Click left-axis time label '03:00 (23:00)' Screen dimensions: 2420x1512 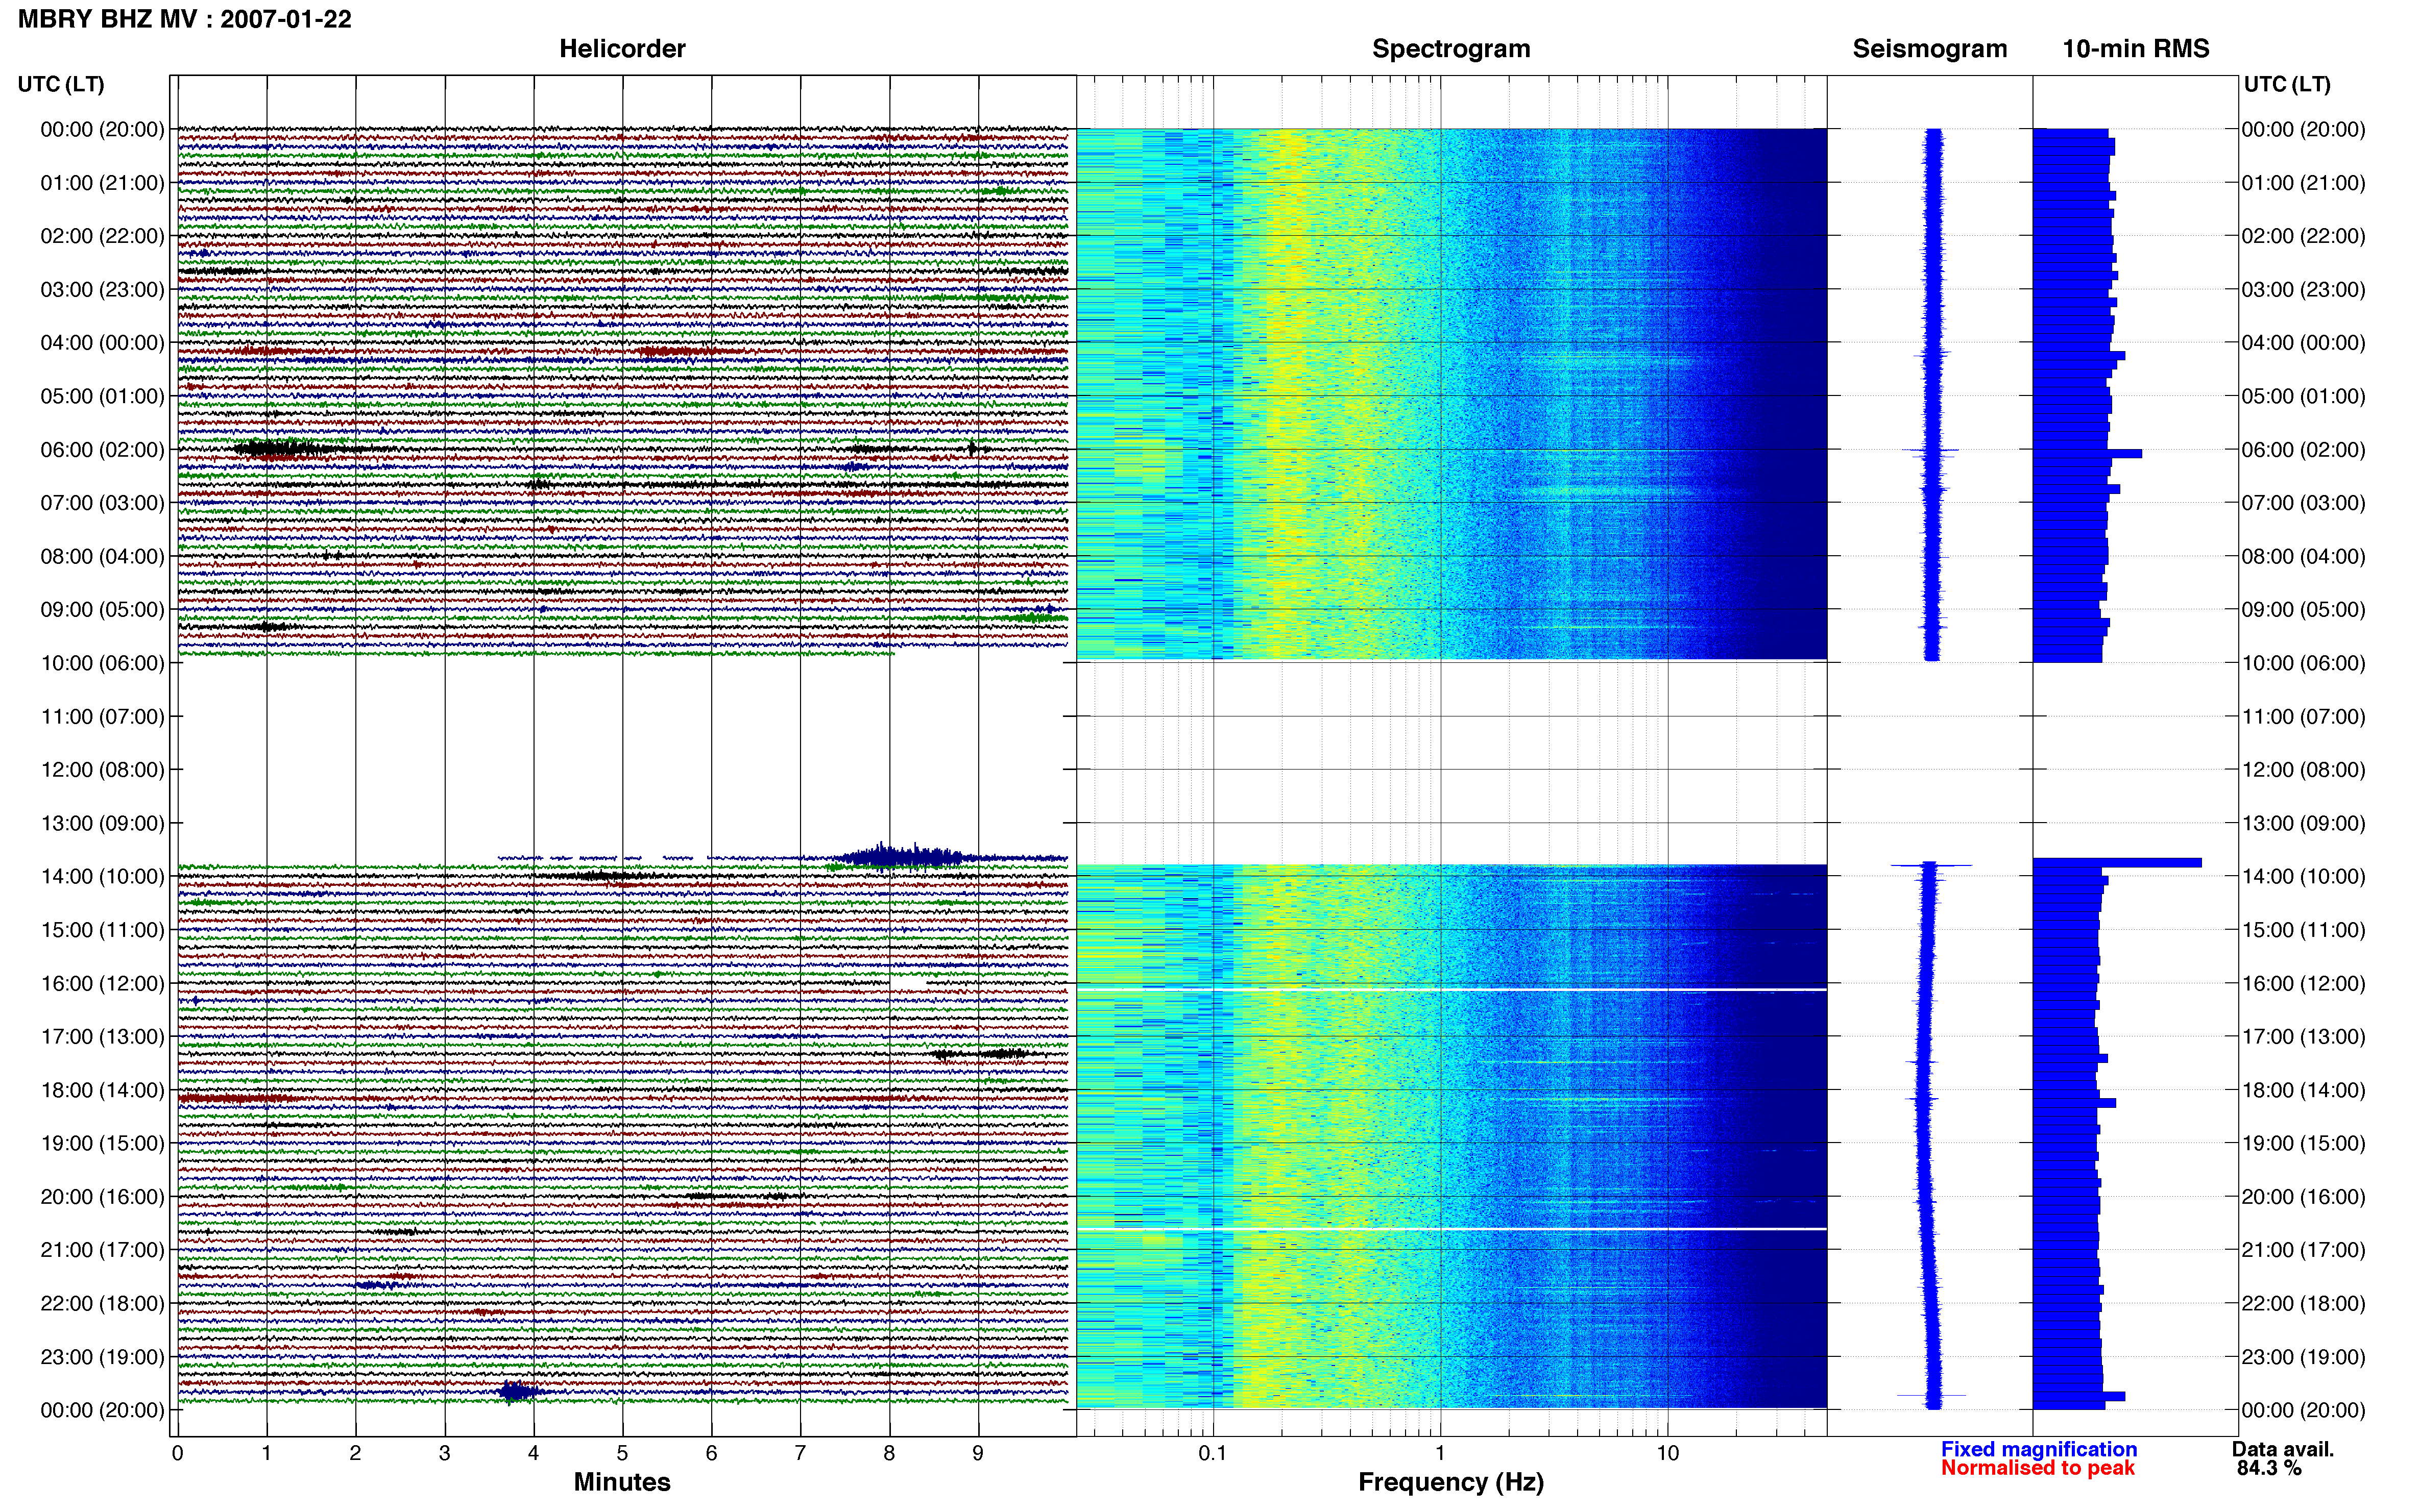click(102, 290)
